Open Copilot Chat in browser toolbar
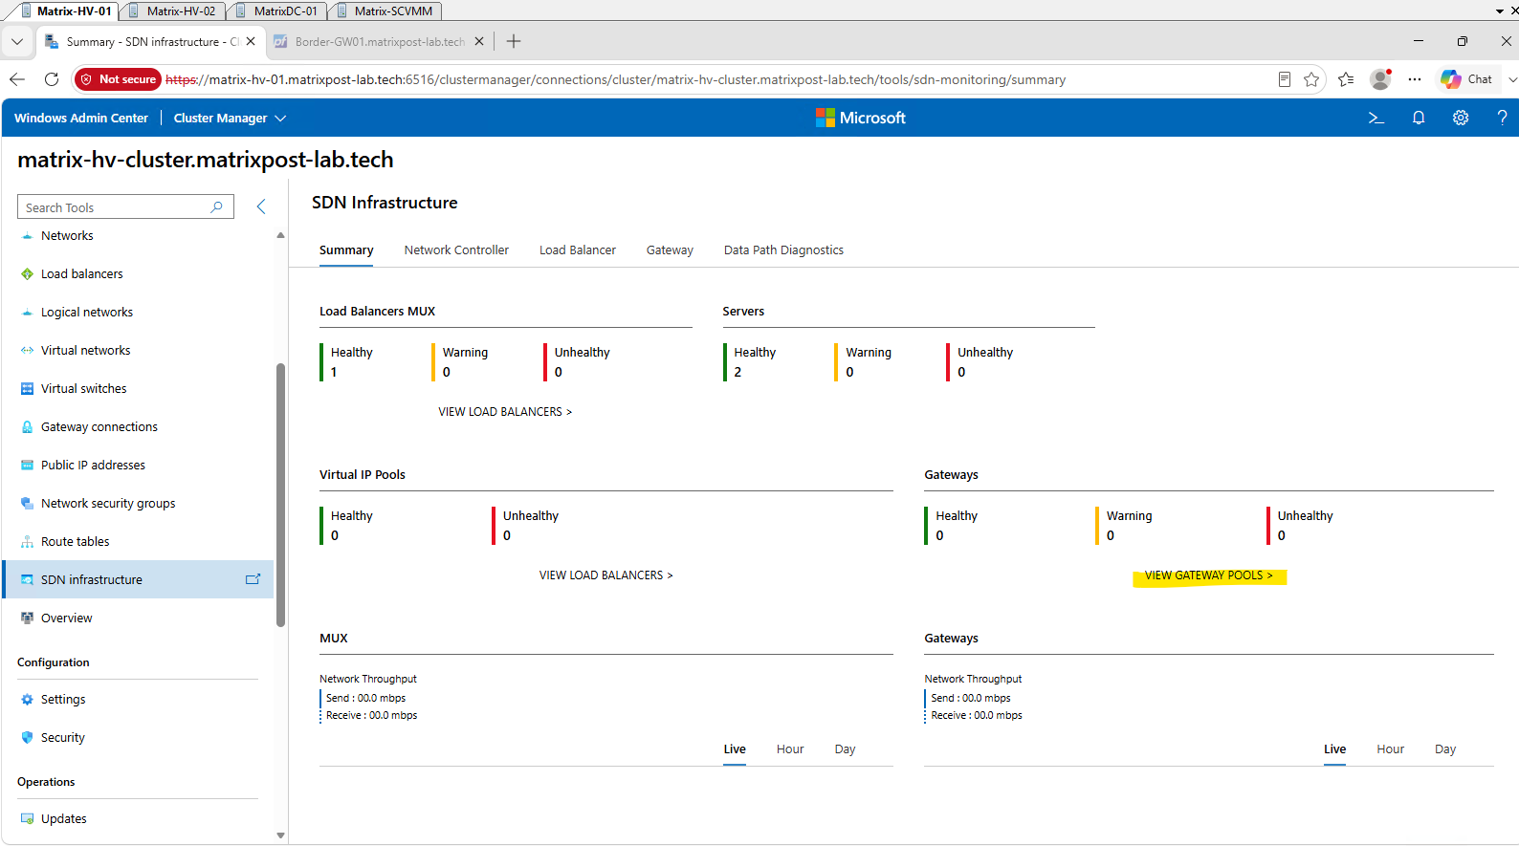The height and width of the screenshot is (846, 1519). [x=1466, y=79]
